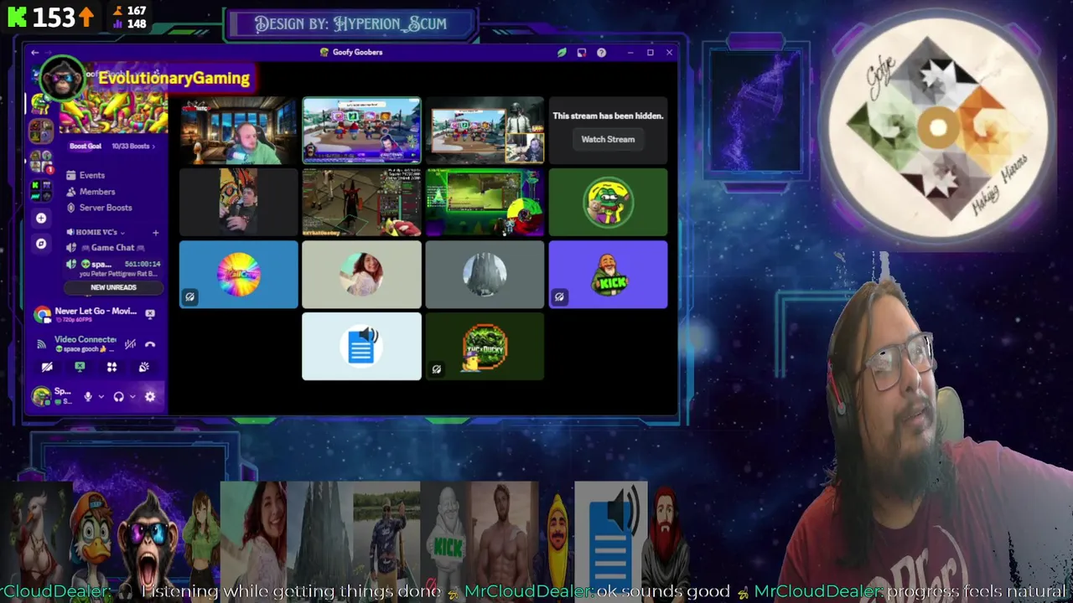The image size is (1073, 603).
Task: Click the Watch Stream button
Action: click(x=608, y=140)
